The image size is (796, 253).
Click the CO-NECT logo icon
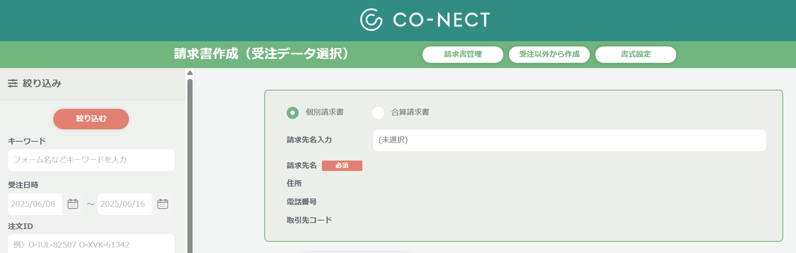371,20
